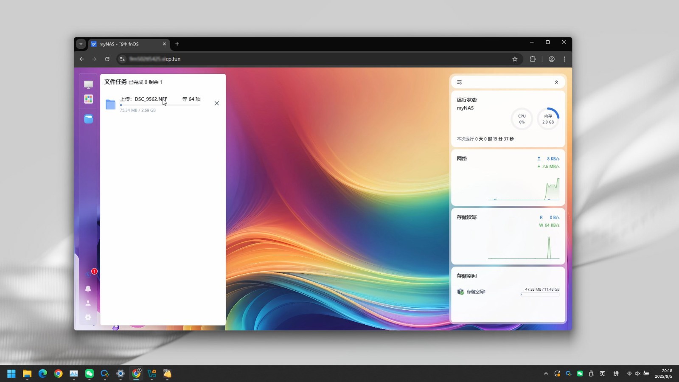The width and height of the screenshot is (679, 382).
Task: Click the upload progress bar
Action: click(160, 105)
